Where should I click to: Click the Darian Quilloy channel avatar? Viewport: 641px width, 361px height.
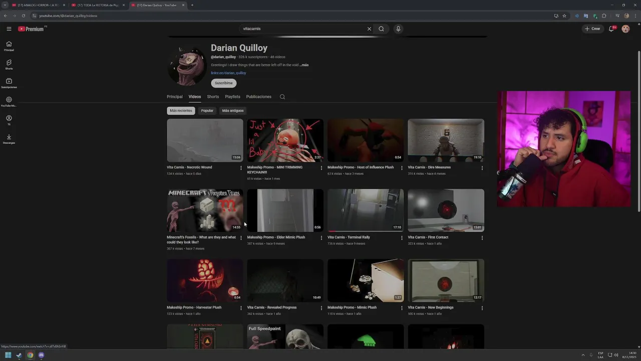point(187,66)
